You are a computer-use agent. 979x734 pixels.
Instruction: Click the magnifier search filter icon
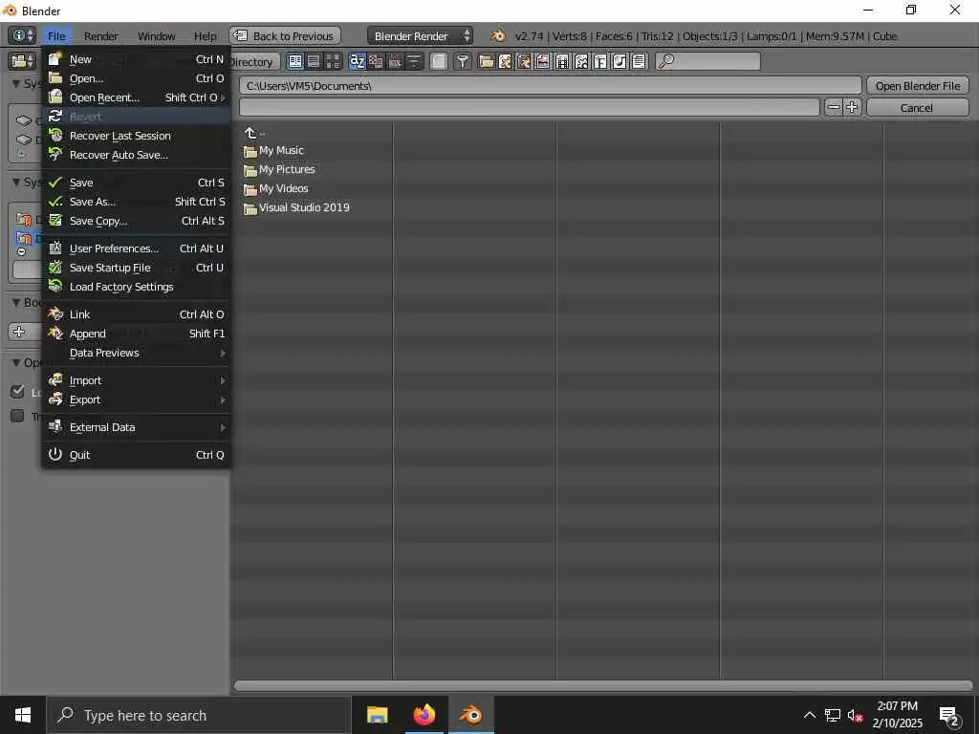click(666, 61)
